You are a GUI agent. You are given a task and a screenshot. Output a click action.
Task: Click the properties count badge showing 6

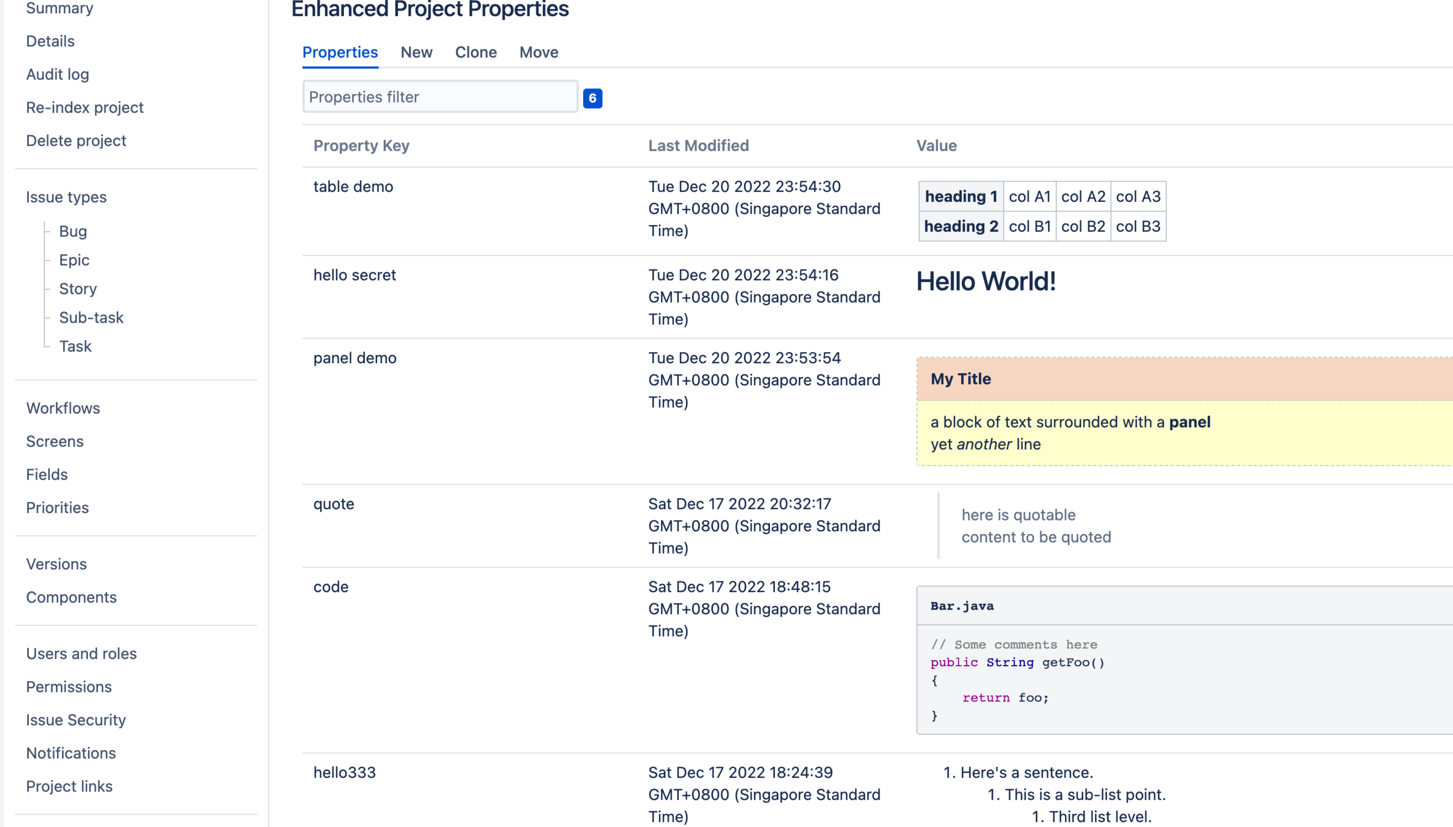click(x=592, y=98)
